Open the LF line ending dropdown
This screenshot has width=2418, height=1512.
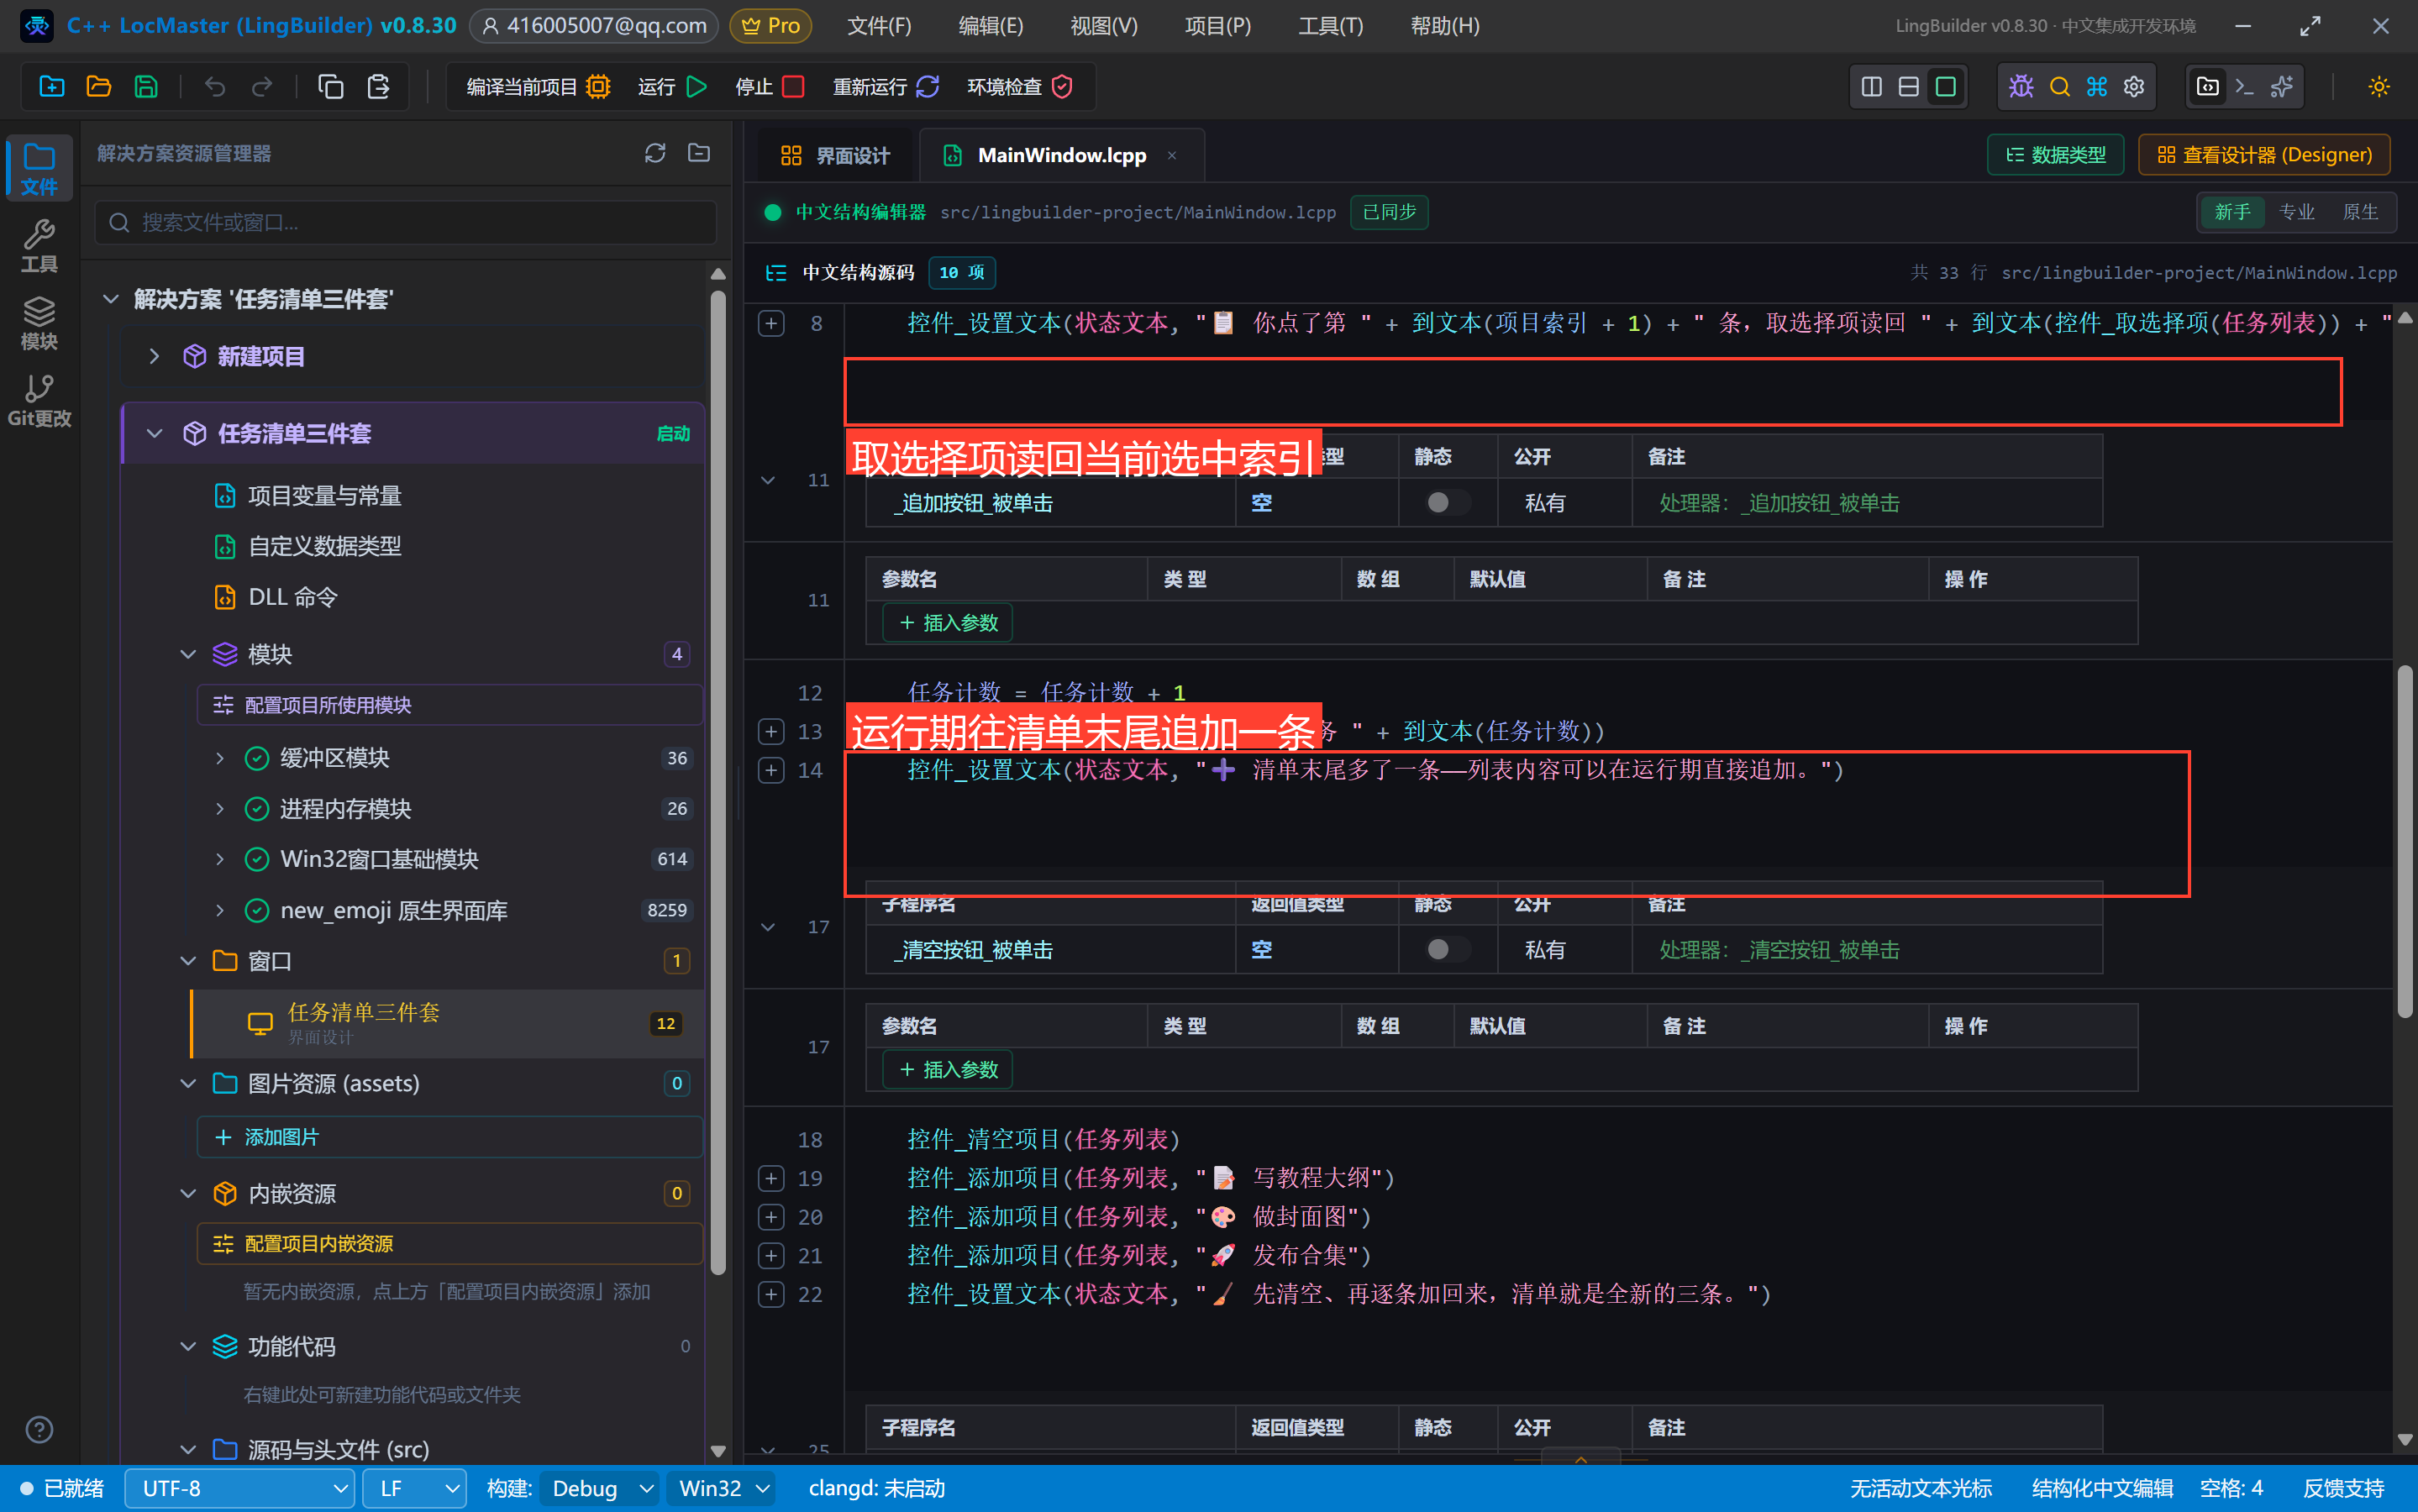point(414,1488)
